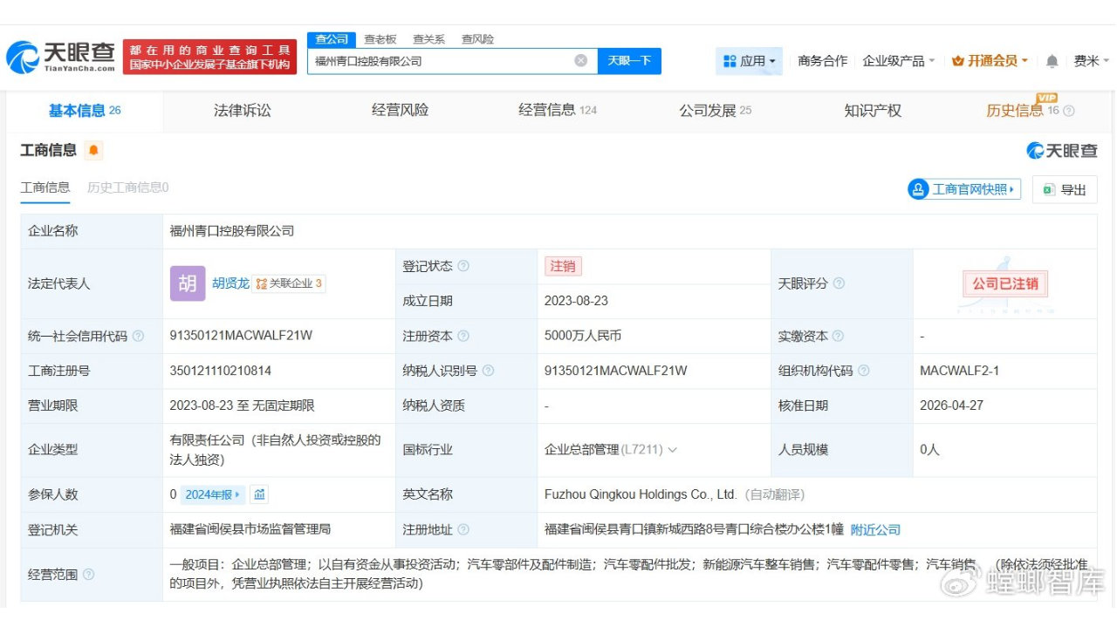Open the 开通会员 dropdown
The image size is (1117, 627).
990,61
